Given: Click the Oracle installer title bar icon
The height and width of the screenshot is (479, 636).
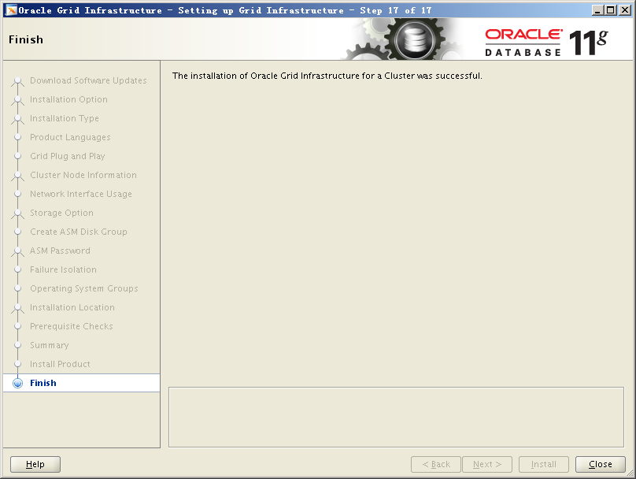Looking at the screenshot, I should pyautogui.click(x=11, y=10).
